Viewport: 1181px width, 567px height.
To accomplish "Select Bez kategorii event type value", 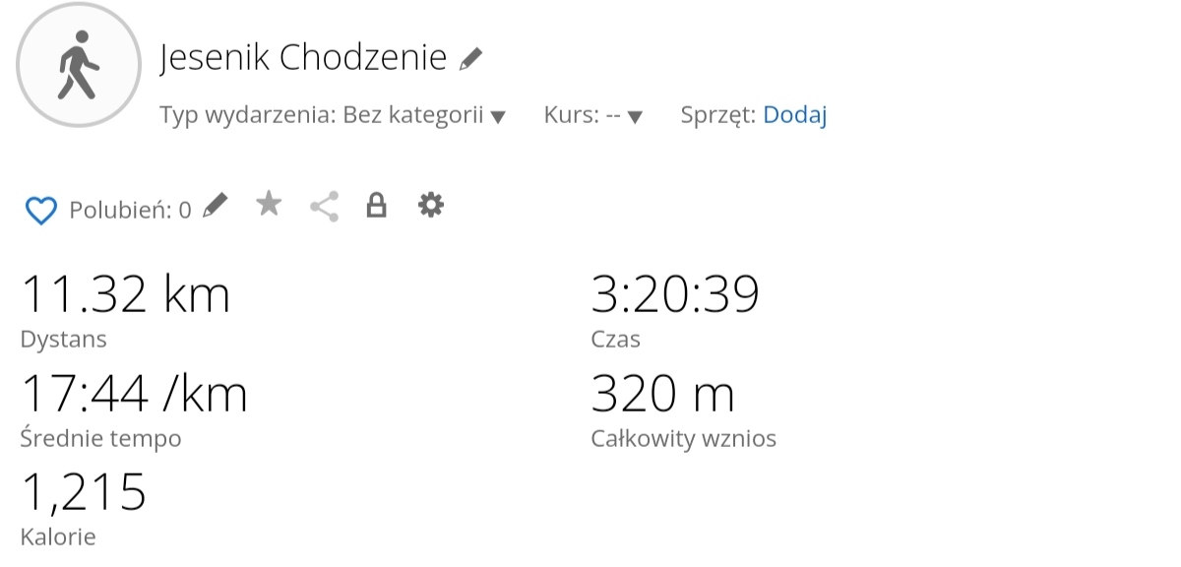I will 412,115.
